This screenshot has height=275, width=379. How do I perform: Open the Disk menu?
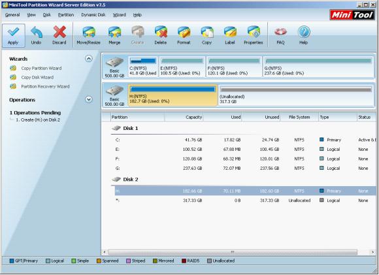[47, 15]
